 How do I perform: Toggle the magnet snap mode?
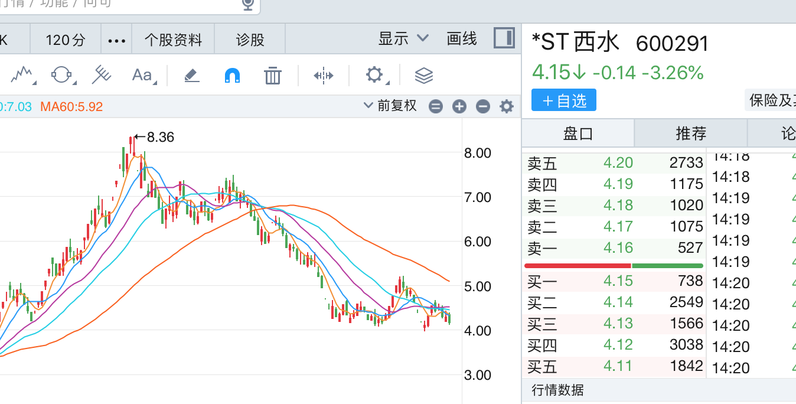232,75
